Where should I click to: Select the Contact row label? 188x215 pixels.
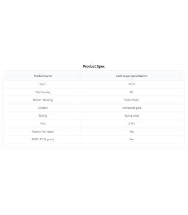coord(43,108)
